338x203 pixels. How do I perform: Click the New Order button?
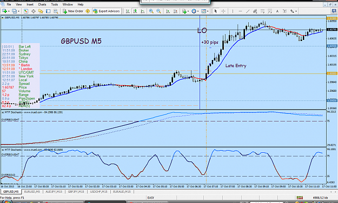[x=73, y=11]
